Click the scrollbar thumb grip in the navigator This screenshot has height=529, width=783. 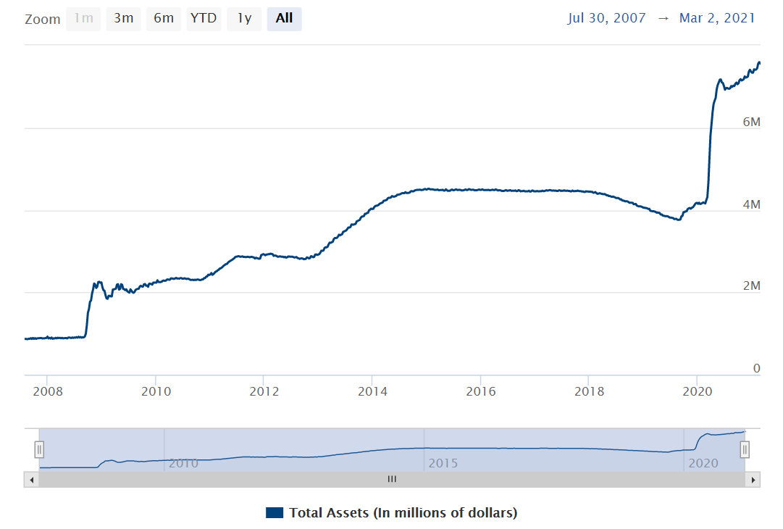tap(392, 480)
